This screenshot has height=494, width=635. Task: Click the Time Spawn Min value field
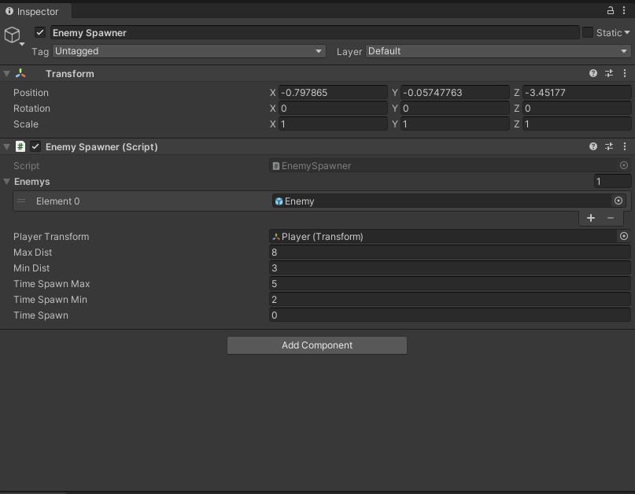[x=449, y=300]
